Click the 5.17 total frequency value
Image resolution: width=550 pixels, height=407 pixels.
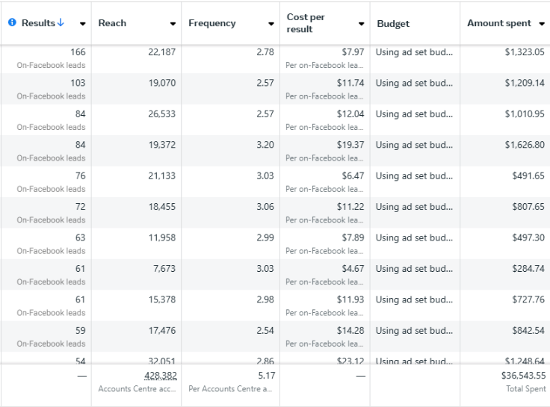coord(265,376)
